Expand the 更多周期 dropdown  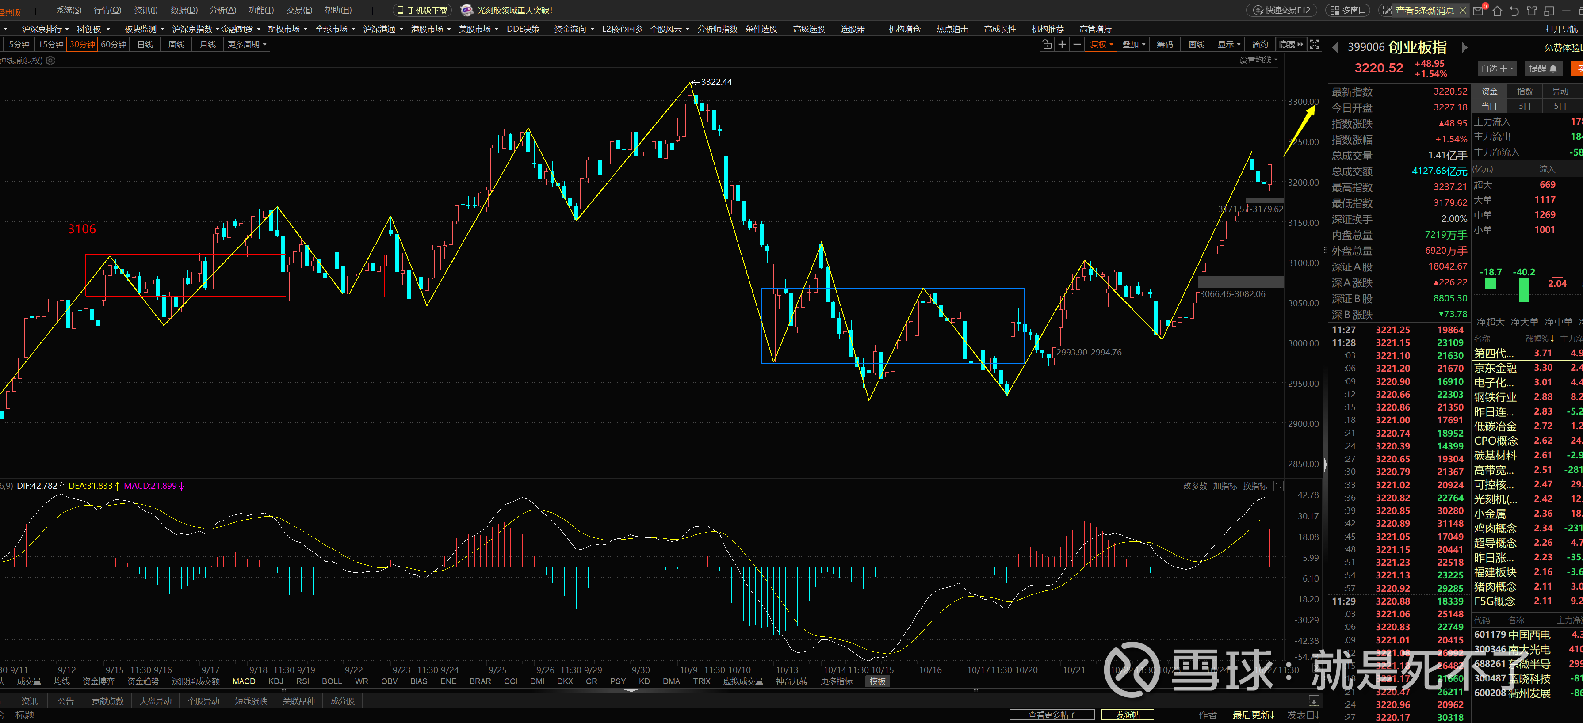(x=247, y=44)
